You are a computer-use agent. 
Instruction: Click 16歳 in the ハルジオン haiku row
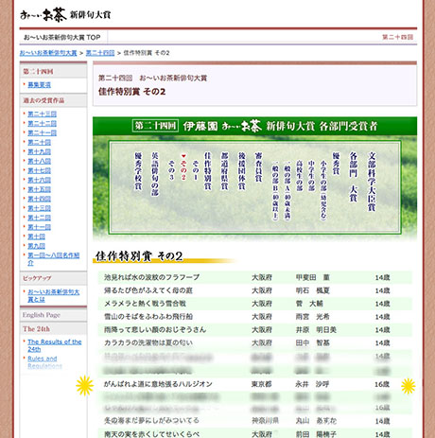382,384
